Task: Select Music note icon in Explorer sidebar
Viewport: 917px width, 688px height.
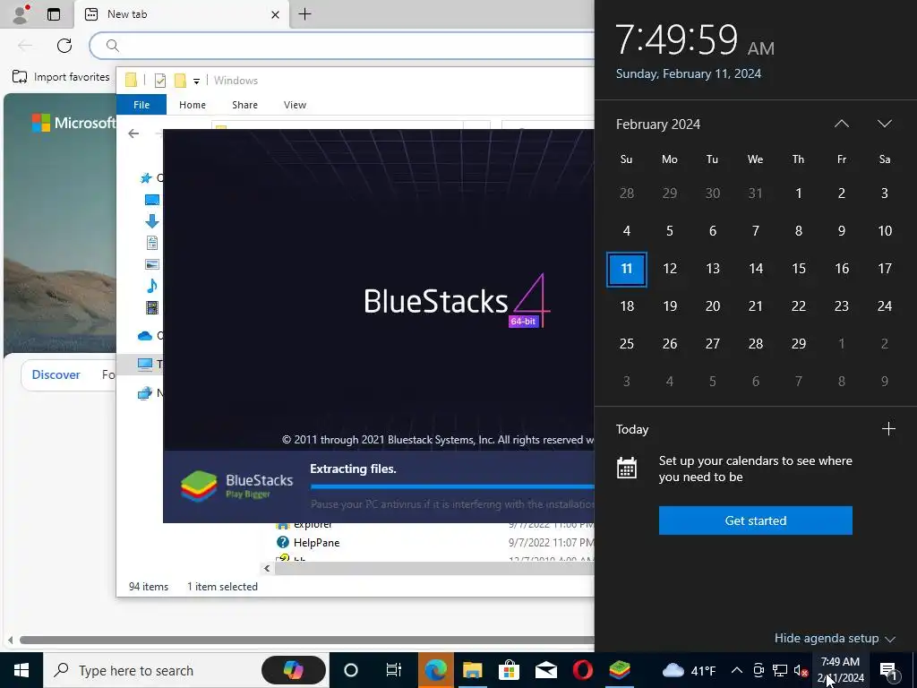Action: coord(152,286)
